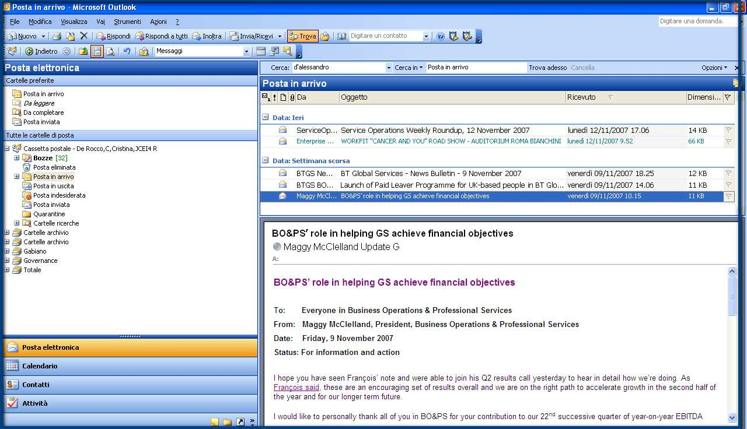
Task: Select the Posta indesiderata folder
Action: point(59,195)
